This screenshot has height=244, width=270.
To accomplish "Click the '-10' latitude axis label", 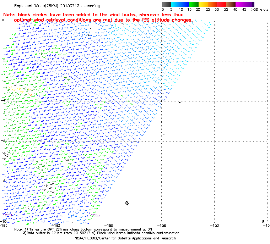I will click(x=3, y=221).
